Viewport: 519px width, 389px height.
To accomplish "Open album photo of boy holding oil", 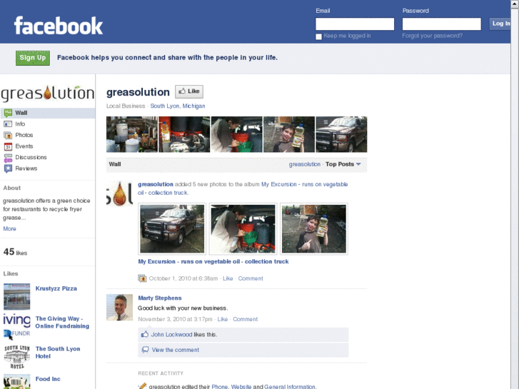I will click(314, 229).
